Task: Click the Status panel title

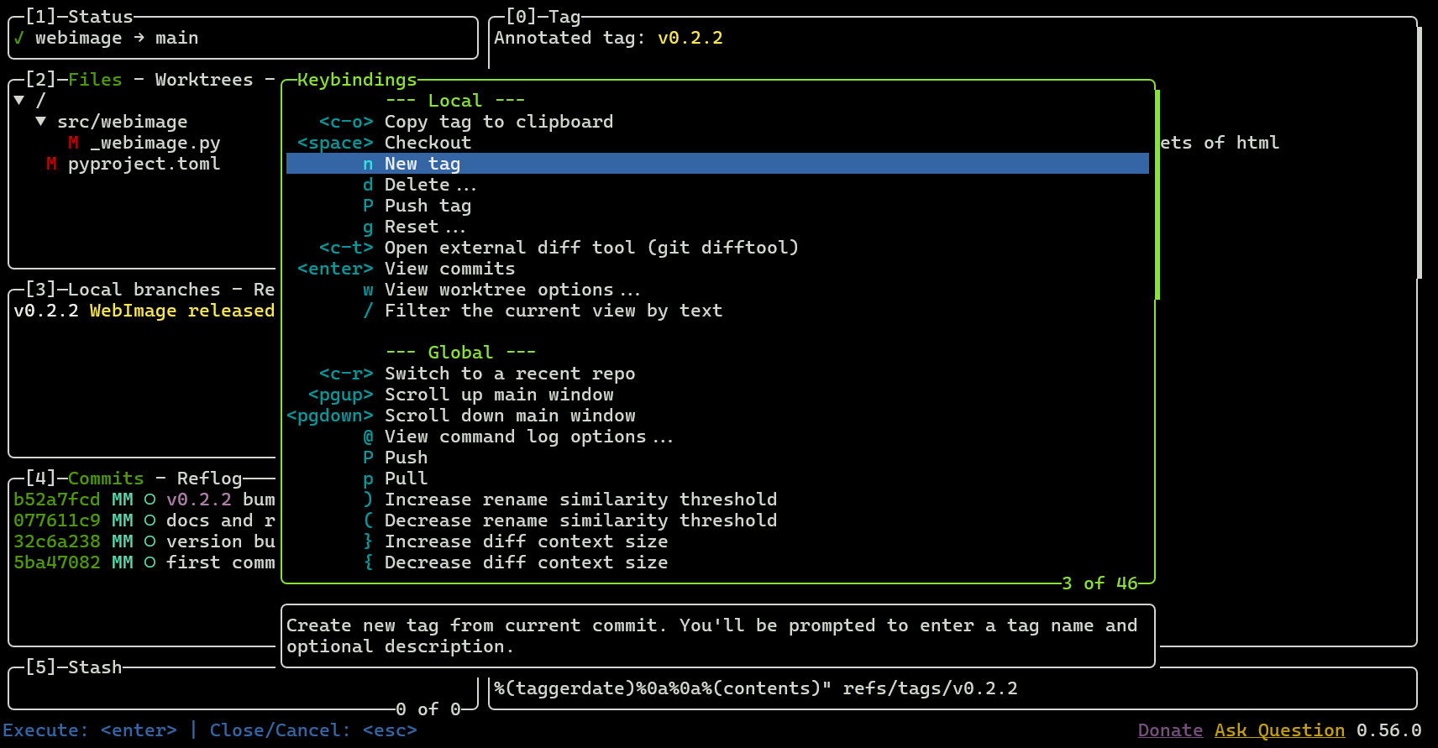Action: pos(100,17)
